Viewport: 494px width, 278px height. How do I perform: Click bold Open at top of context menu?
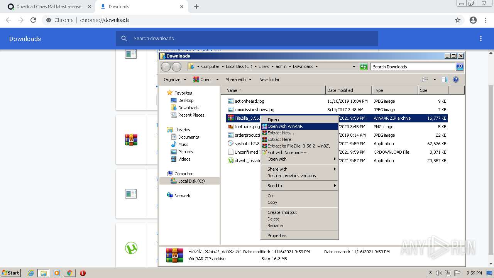pos(299,120)
